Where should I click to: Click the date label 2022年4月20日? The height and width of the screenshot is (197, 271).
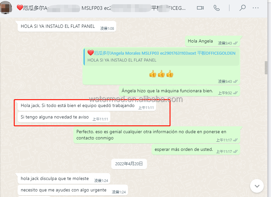tap(129, 164)
